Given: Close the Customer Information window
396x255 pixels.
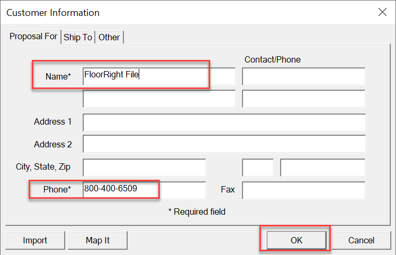Looking at the screenshot, I should 382,12.
